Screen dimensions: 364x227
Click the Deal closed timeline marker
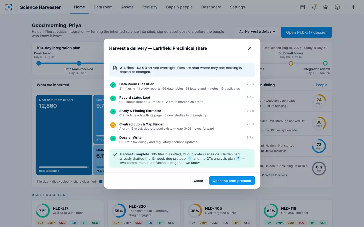tap(39, 63)
